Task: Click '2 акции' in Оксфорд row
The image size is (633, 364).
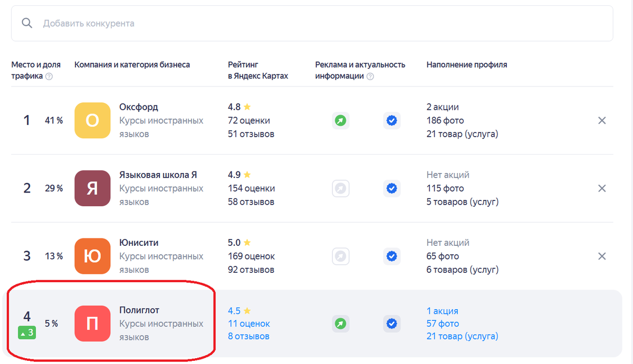Action: pyautogui.click(x=443, y=107)
